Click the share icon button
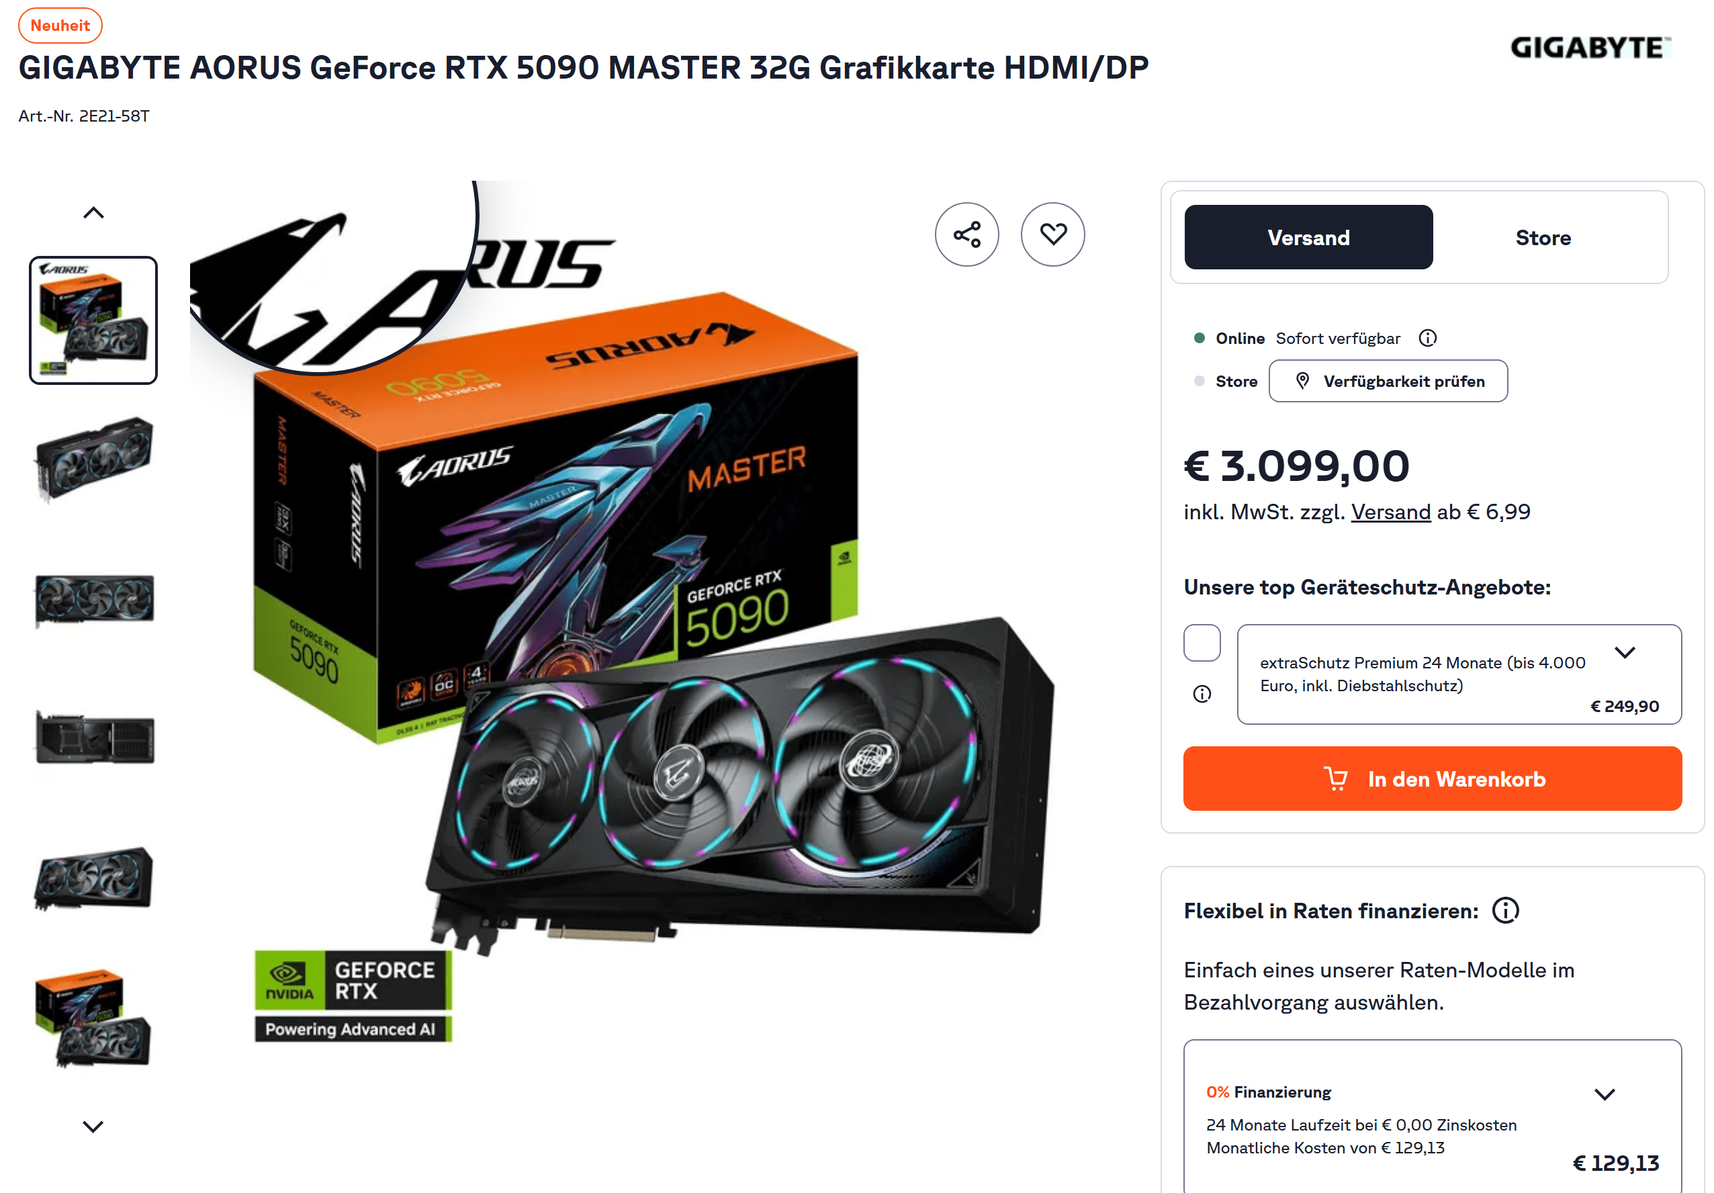Screen dimensions: 1714x1193 pos(966,234)
